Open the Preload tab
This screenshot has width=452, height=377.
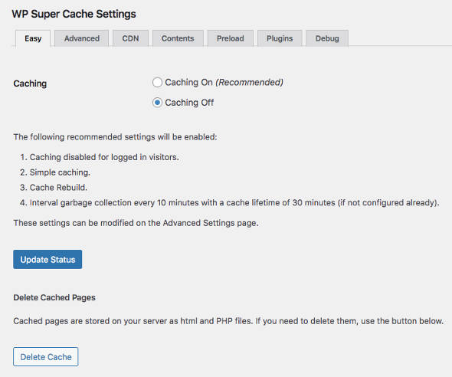click(x=231, y=38)
